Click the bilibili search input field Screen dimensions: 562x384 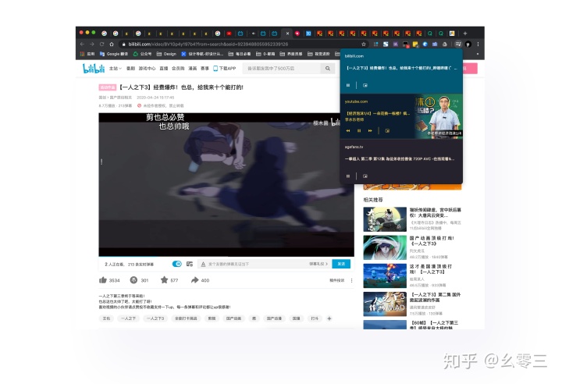click(x=281, y=68)
